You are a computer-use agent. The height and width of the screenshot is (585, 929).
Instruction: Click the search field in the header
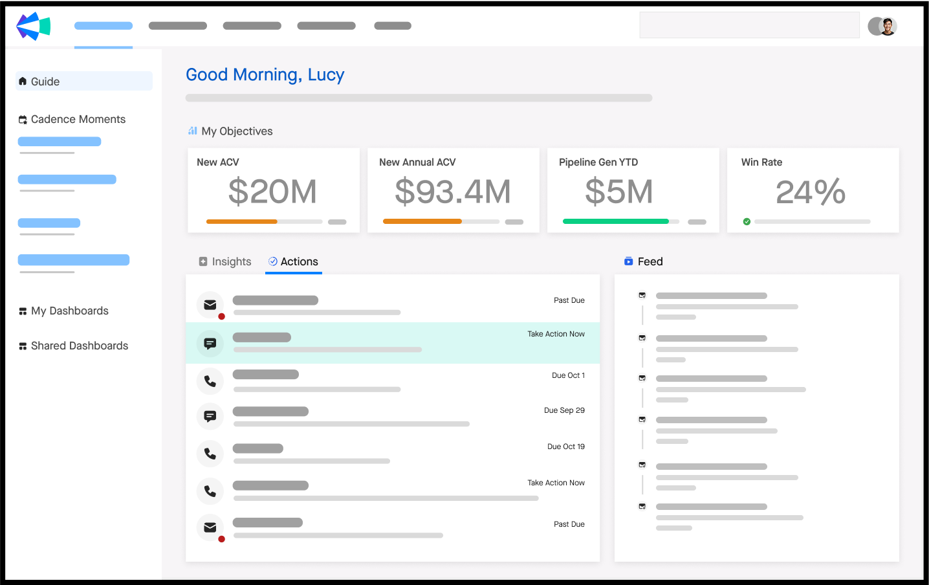(749, 25)
